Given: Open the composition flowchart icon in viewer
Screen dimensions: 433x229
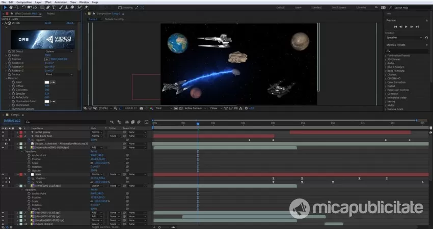Looking at the screenshot, I should [x=241, y=108].
